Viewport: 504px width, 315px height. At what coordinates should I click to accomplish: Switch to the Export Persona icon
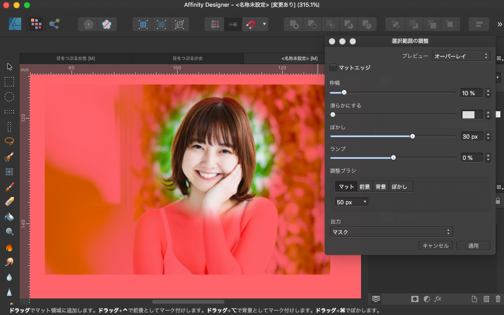(54, 24)
